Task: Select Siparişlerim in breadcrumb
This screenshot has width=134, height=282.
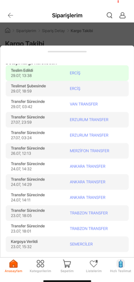Action: (x=26, y=31)
